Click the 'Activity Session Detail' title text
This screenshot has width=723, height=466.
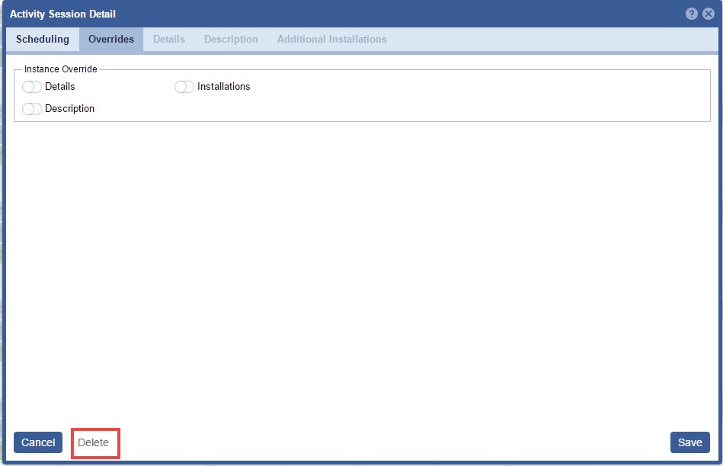[62, 14]
